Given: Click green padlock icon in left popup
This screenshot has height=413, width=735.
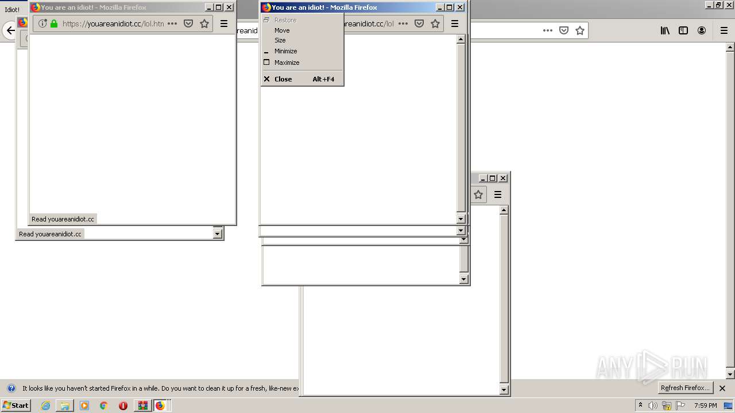Looking at the screenshot, I should [x=54, y=24].
